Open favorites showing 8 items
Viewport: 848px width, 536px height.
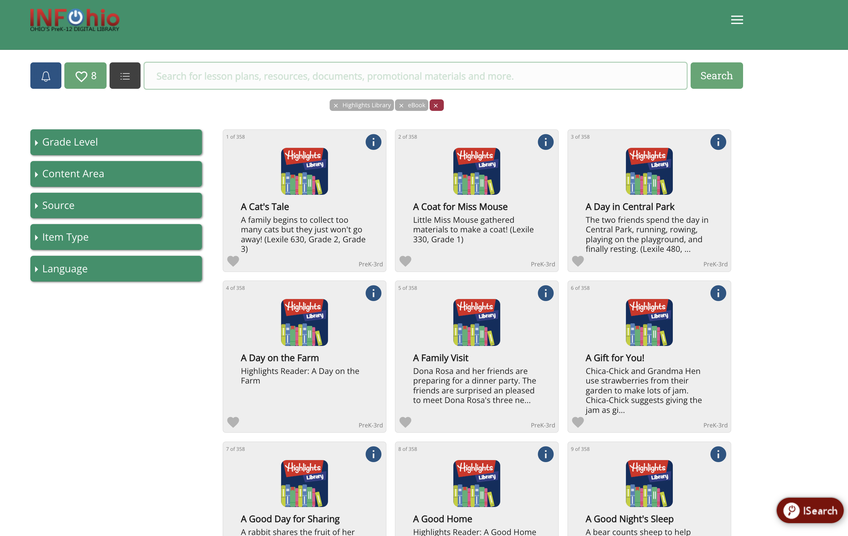click(x=85, y=76)
